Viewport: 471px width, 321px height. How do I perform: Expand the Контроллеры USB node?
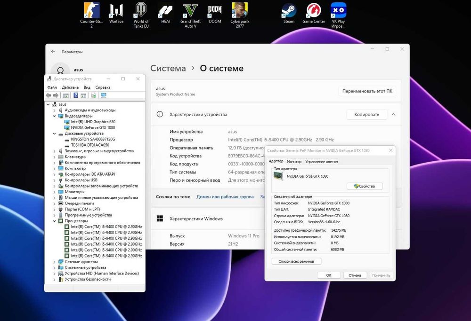(54, 180)
